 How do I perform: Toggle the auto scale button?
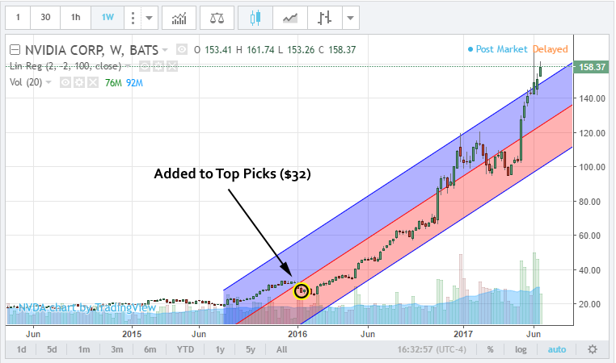(x=557, y=349)
